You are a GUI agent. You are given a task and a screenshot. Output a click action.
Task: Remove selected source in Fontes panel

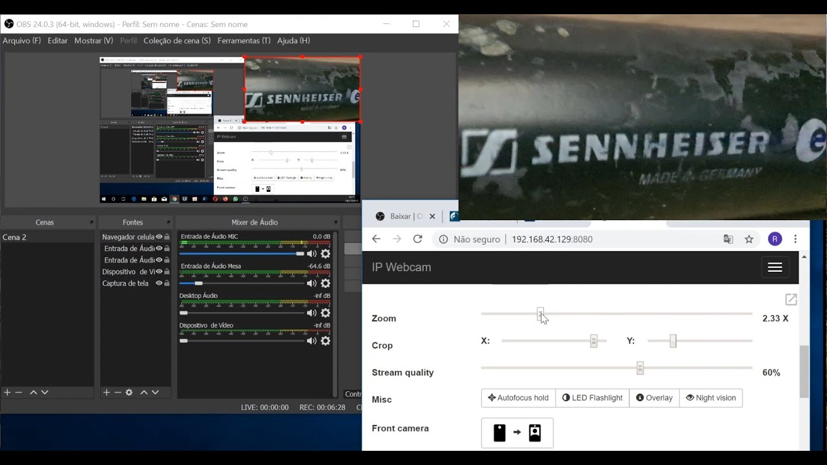(x=118, y=392)
